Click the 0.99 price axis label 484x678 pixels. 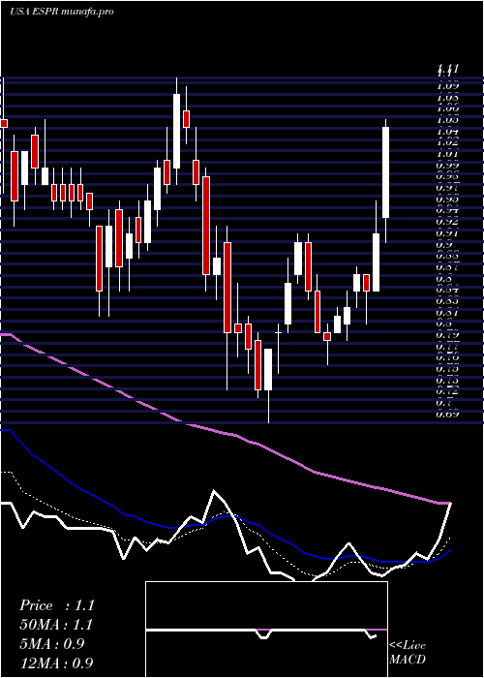pos(447,165)
